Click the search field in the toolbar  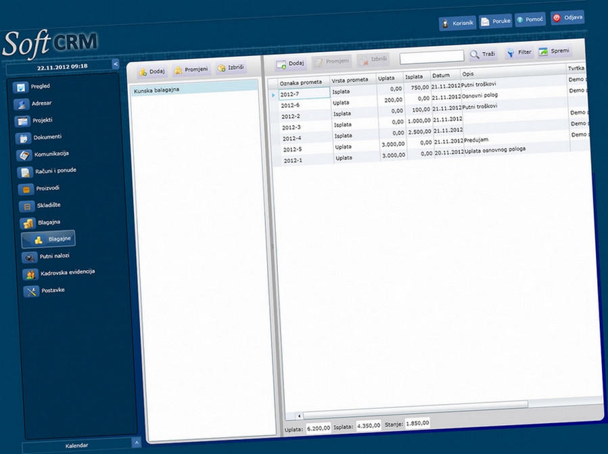pyautogui.click(x=431, y=57)
